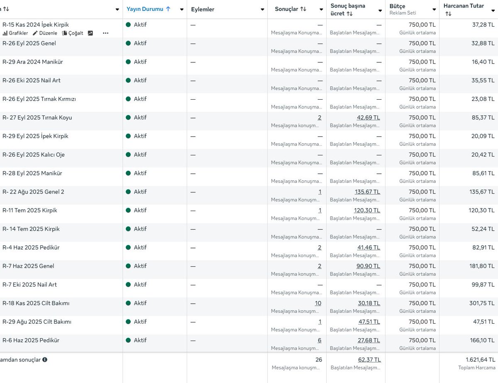
Task: Select the R-28 Eyl 2025 Manikür row name
Action: 32,173
